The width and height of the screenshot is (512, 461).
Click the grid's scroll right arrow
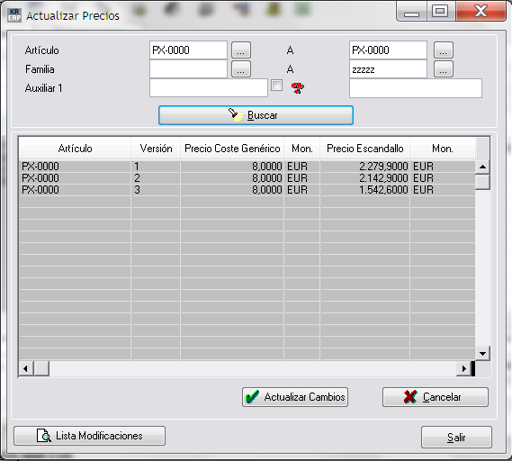463,369
